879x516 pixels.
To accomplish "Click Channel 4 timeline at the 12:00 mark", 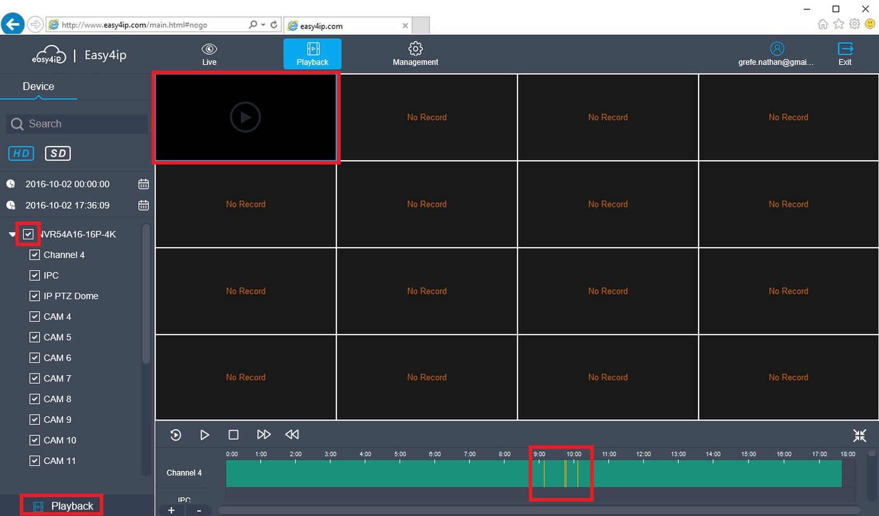I will pos(643,473).
